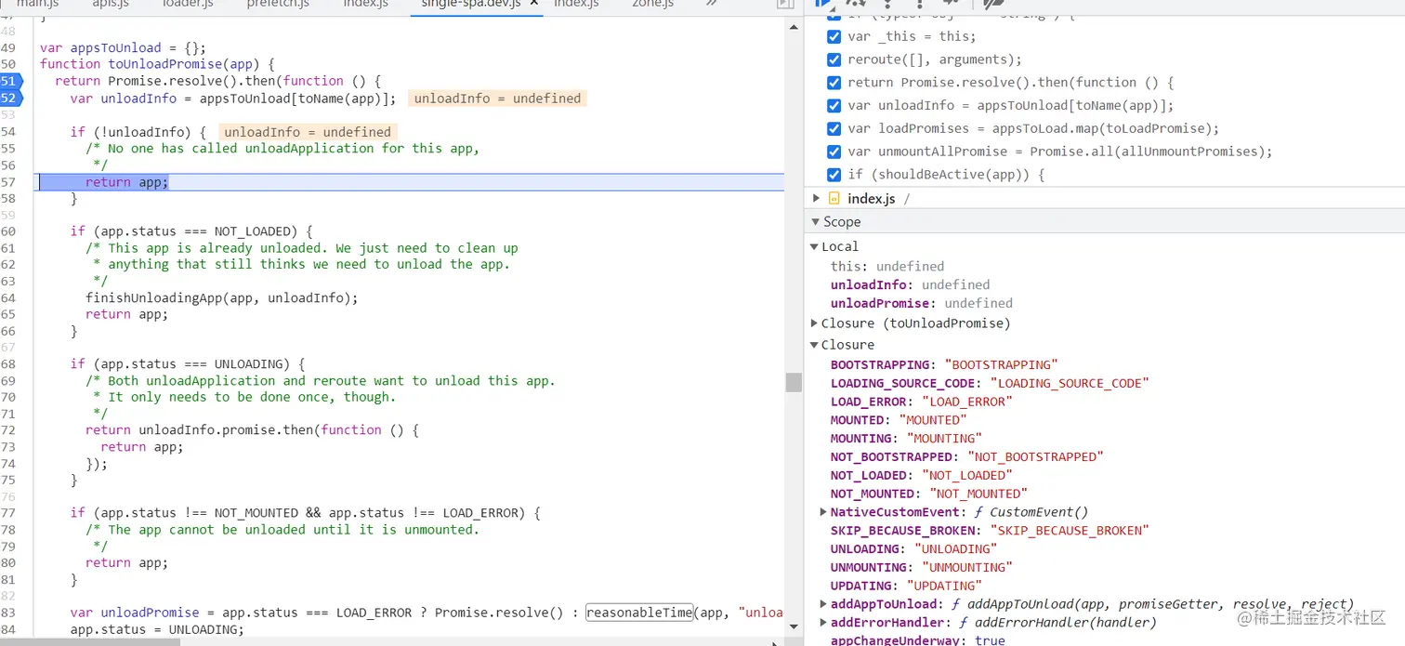Uncheck the 'var loadPromises' breakpoint
1405x646 pixels.
click(834, 128)
